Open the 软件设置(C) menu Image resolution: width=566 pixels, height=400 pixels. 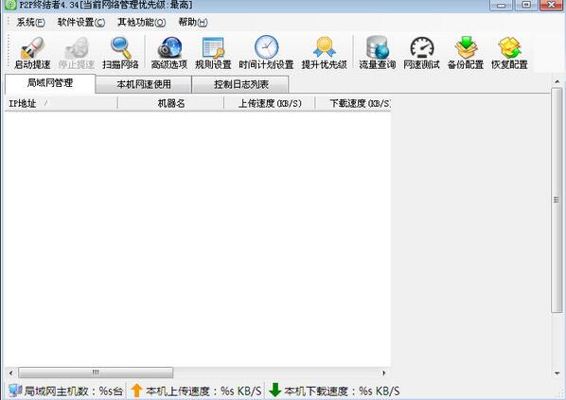(81, 23)
